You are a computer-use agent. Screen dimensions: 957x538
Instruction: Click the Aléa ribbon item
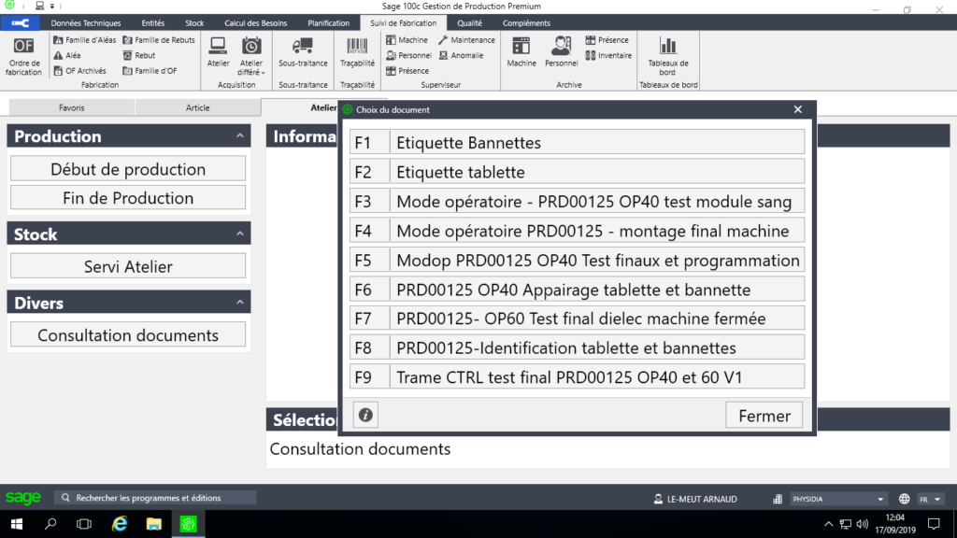coord(67,55)
